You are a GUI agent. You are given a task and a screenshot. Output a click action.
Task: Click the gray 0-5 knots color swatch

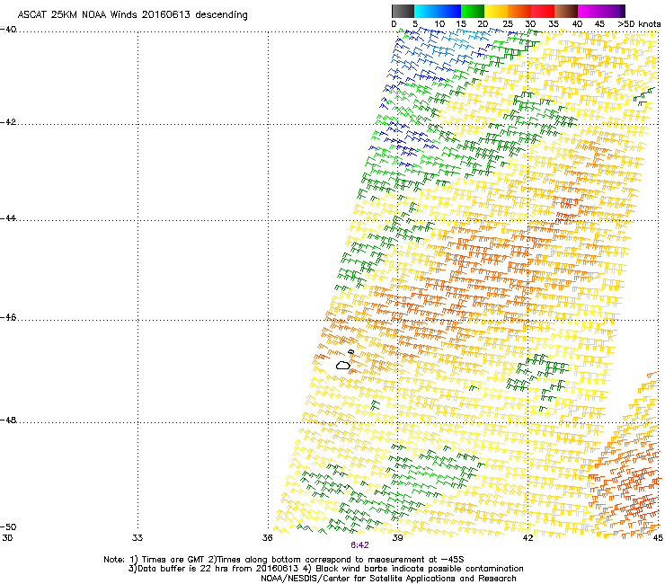pos(403,11)
